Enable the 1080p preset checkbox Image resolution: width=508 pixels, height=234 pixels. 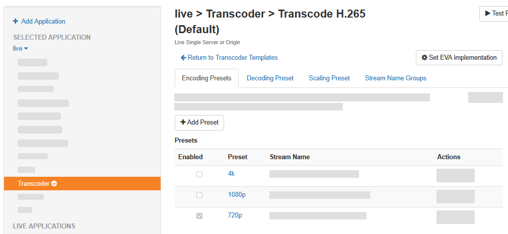point(199,195)
